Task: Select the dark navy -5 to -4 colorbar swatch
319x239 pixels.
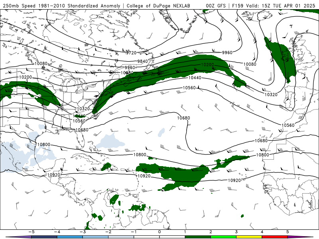Action: [44, 237]
